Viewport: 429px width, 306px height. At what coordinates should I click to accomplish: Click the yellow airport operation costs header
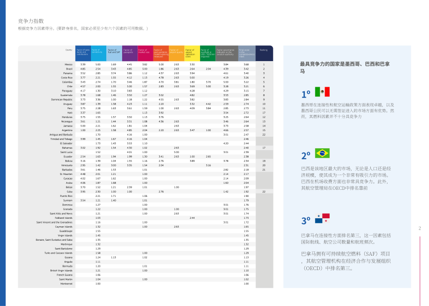pyautogui.click(x=192, y=53)
